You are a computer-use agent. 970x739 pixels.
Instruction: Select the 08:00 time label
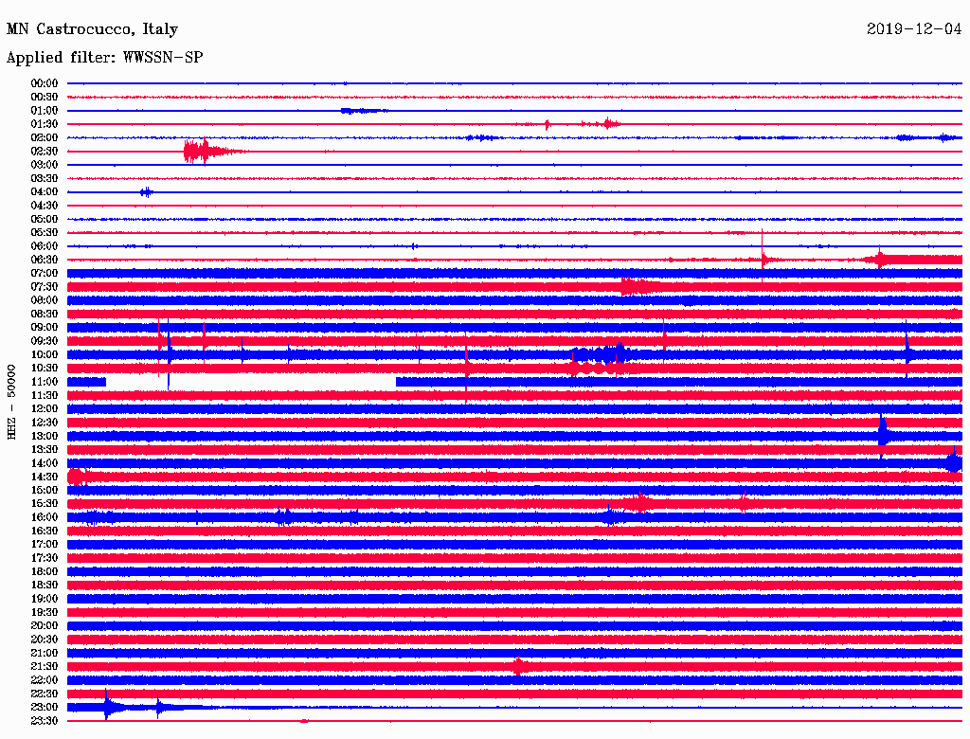(x=45, y=300)
